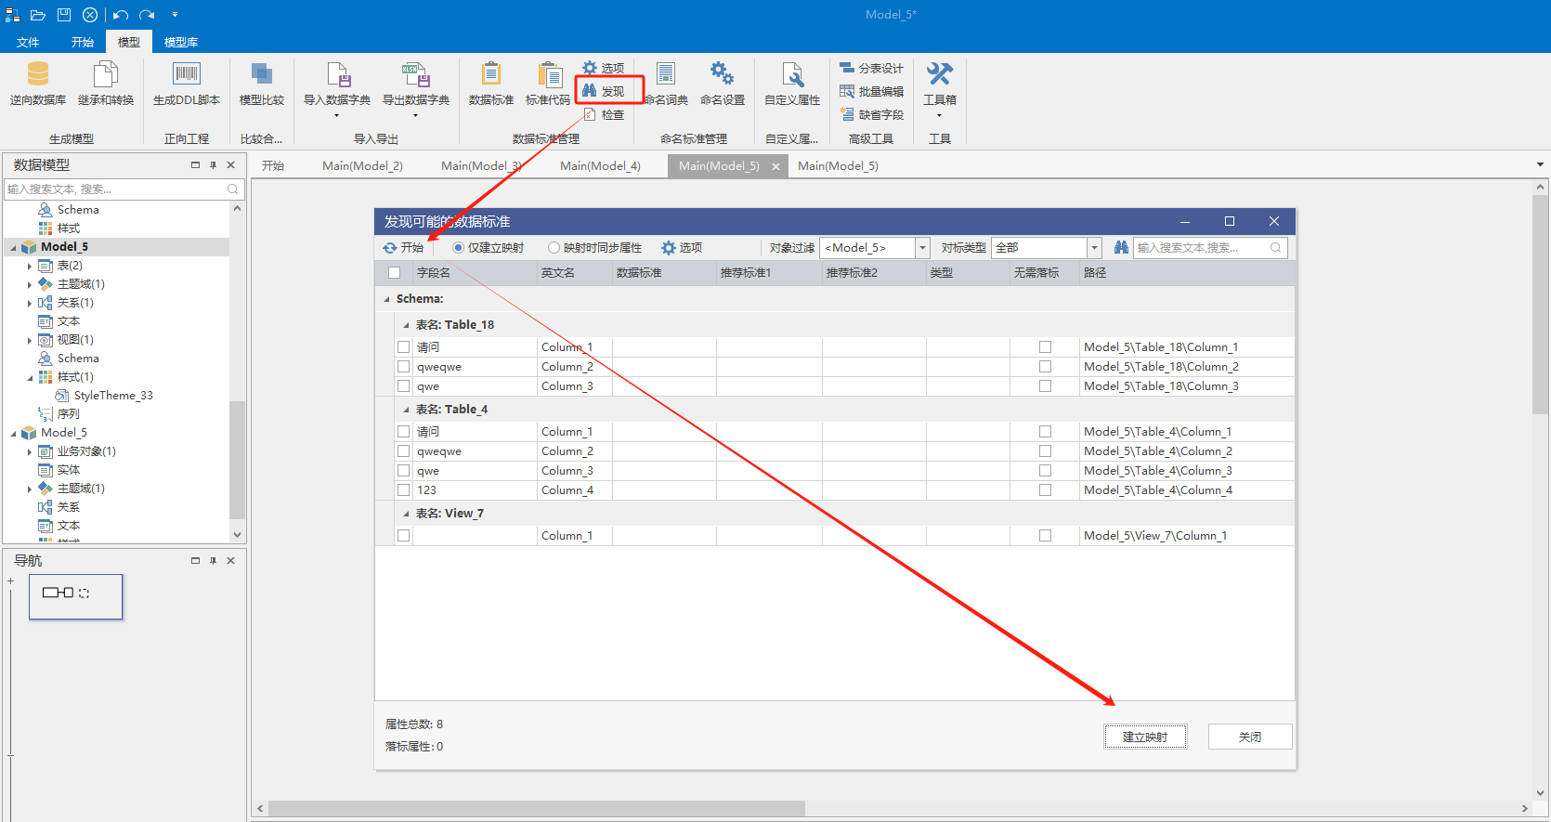Viewport: 1551px width, 822px height.
Task: Collapse the 表名: View_7 group
Action: pyautogui.click(x=406, y=514)
